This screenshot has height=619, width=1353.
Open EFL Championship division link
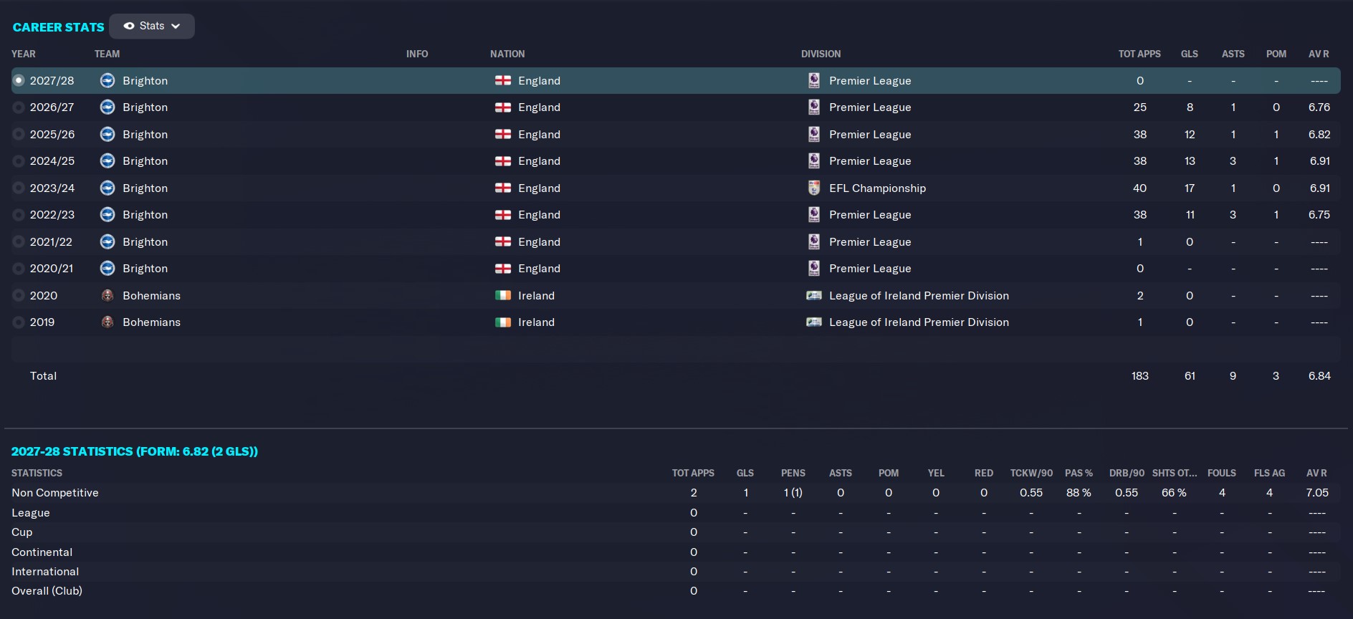pos(877,188)
